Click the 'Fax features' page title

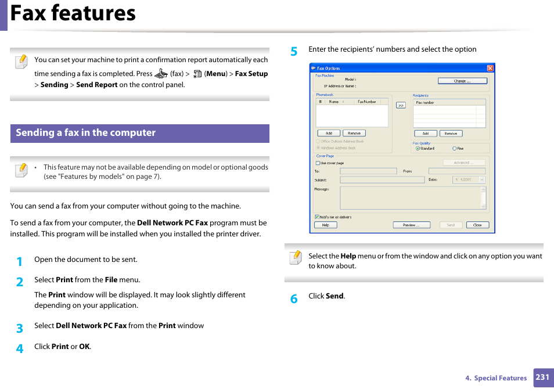[73, 13]
